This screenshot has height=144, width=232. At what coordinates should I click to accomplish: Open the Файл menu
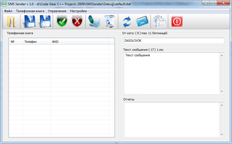point(8,11)
